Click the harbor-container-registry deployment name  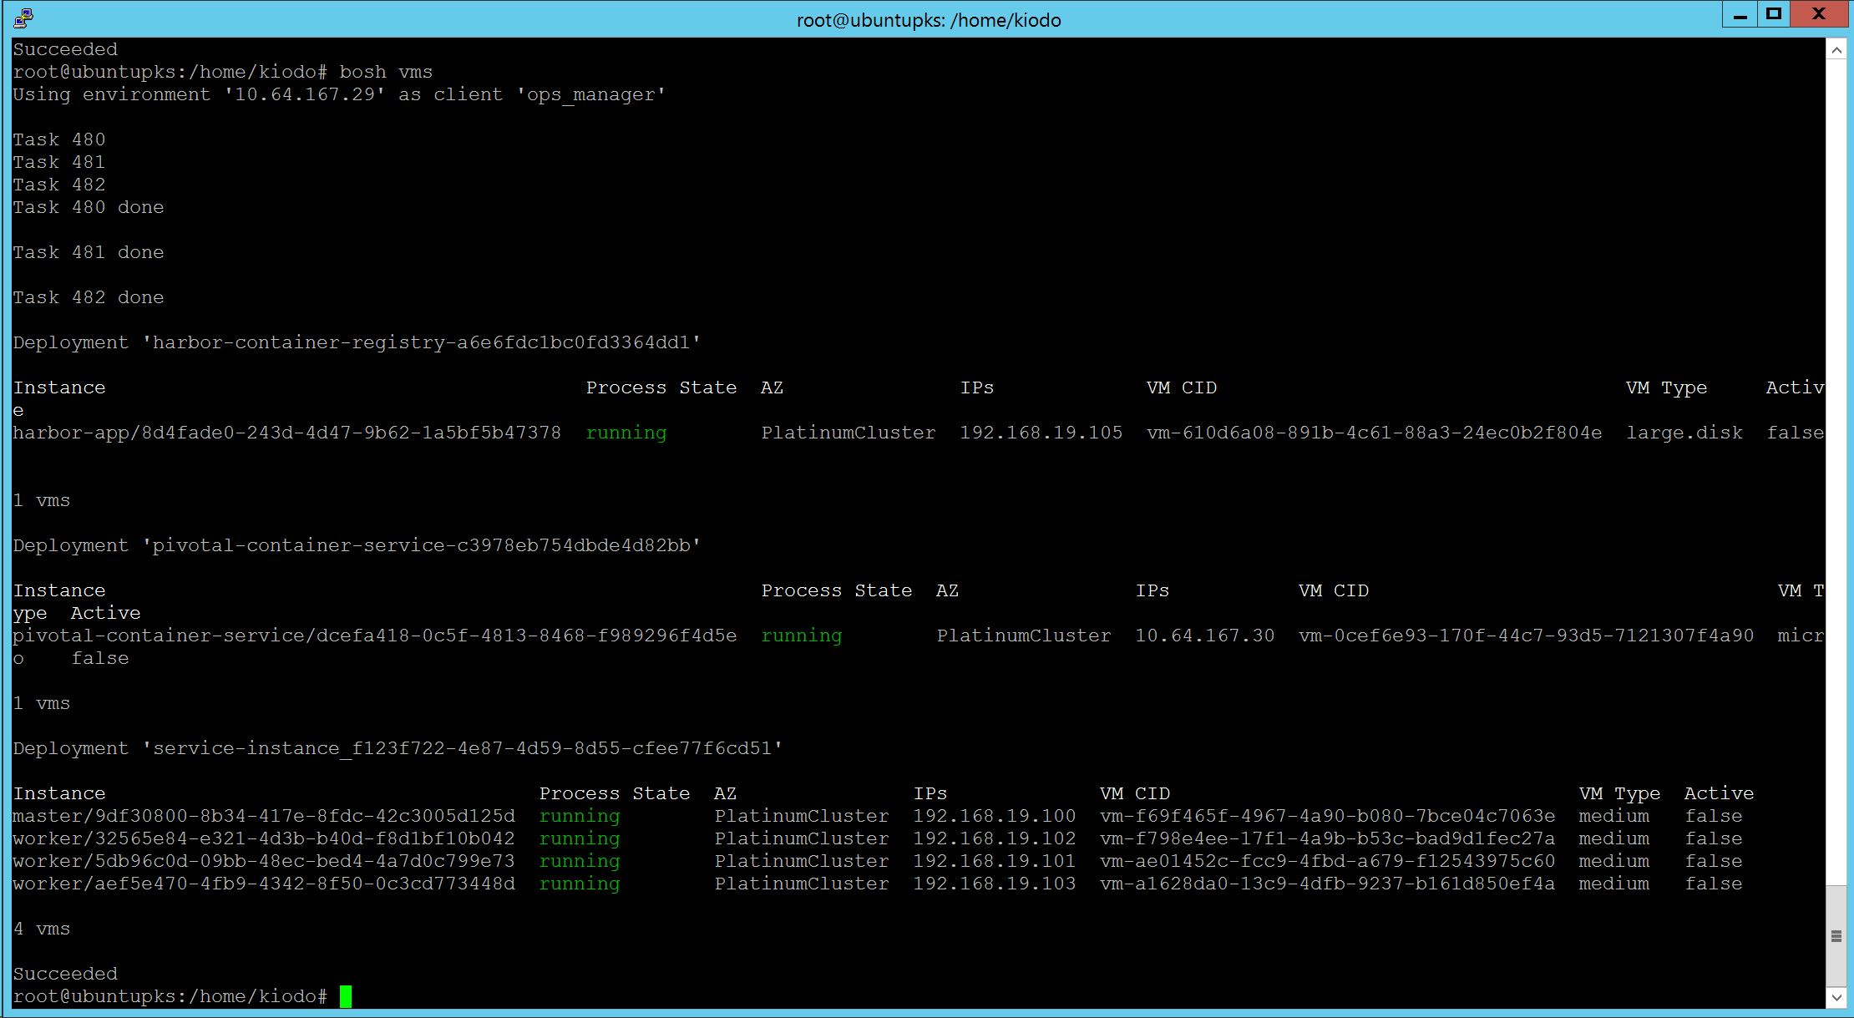coord(421,342)
